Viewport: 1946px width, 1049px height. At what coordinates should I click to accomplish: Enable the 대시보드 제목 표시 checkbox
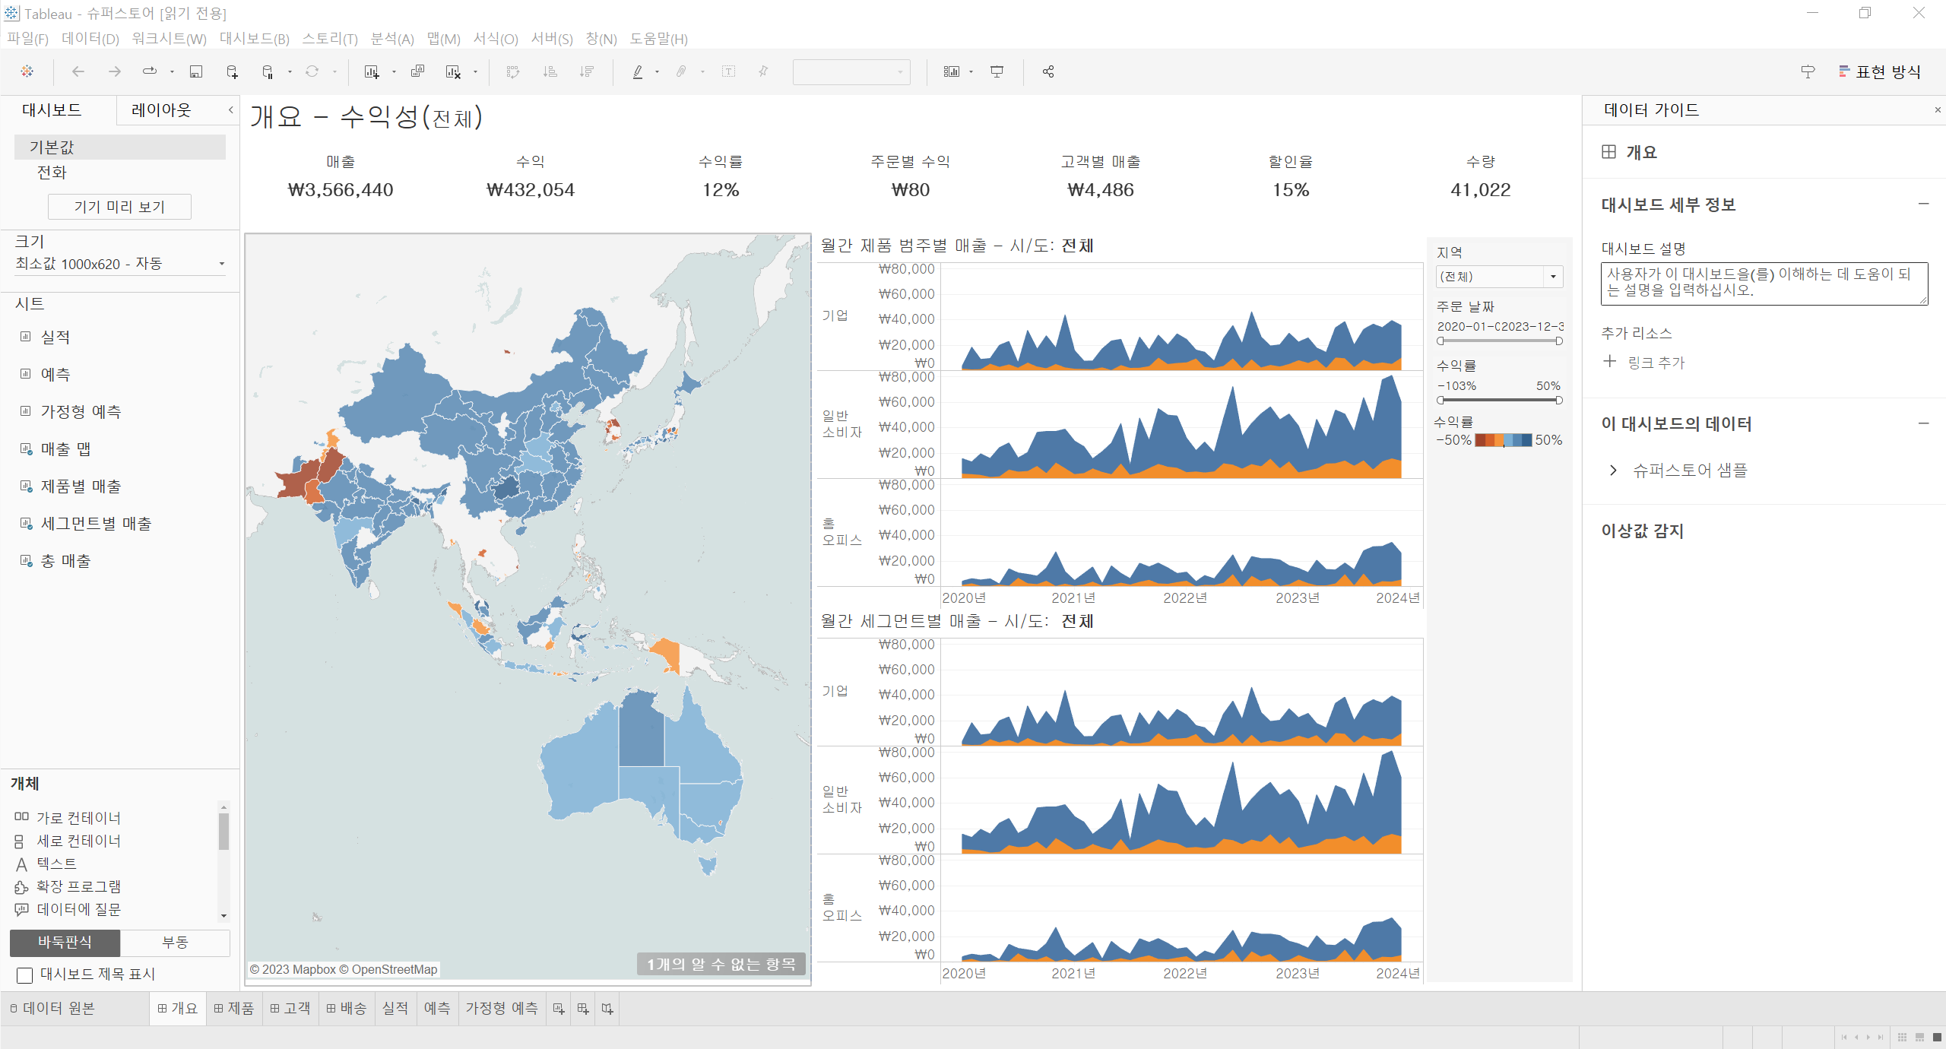coord(25,975)
